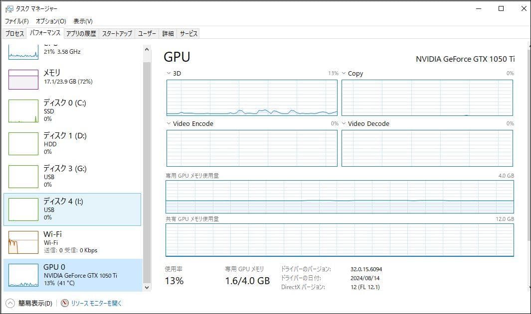
Task: Switch to the スタートアップ tab
Action: click(118, 33)
